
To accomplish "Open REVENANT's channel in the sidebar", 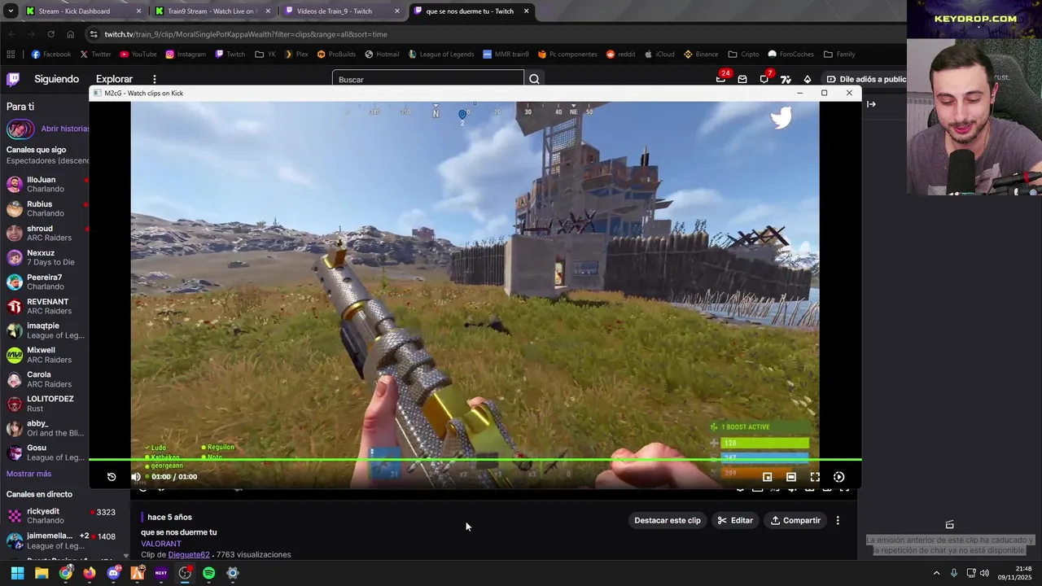I will (x=45, y=306).
